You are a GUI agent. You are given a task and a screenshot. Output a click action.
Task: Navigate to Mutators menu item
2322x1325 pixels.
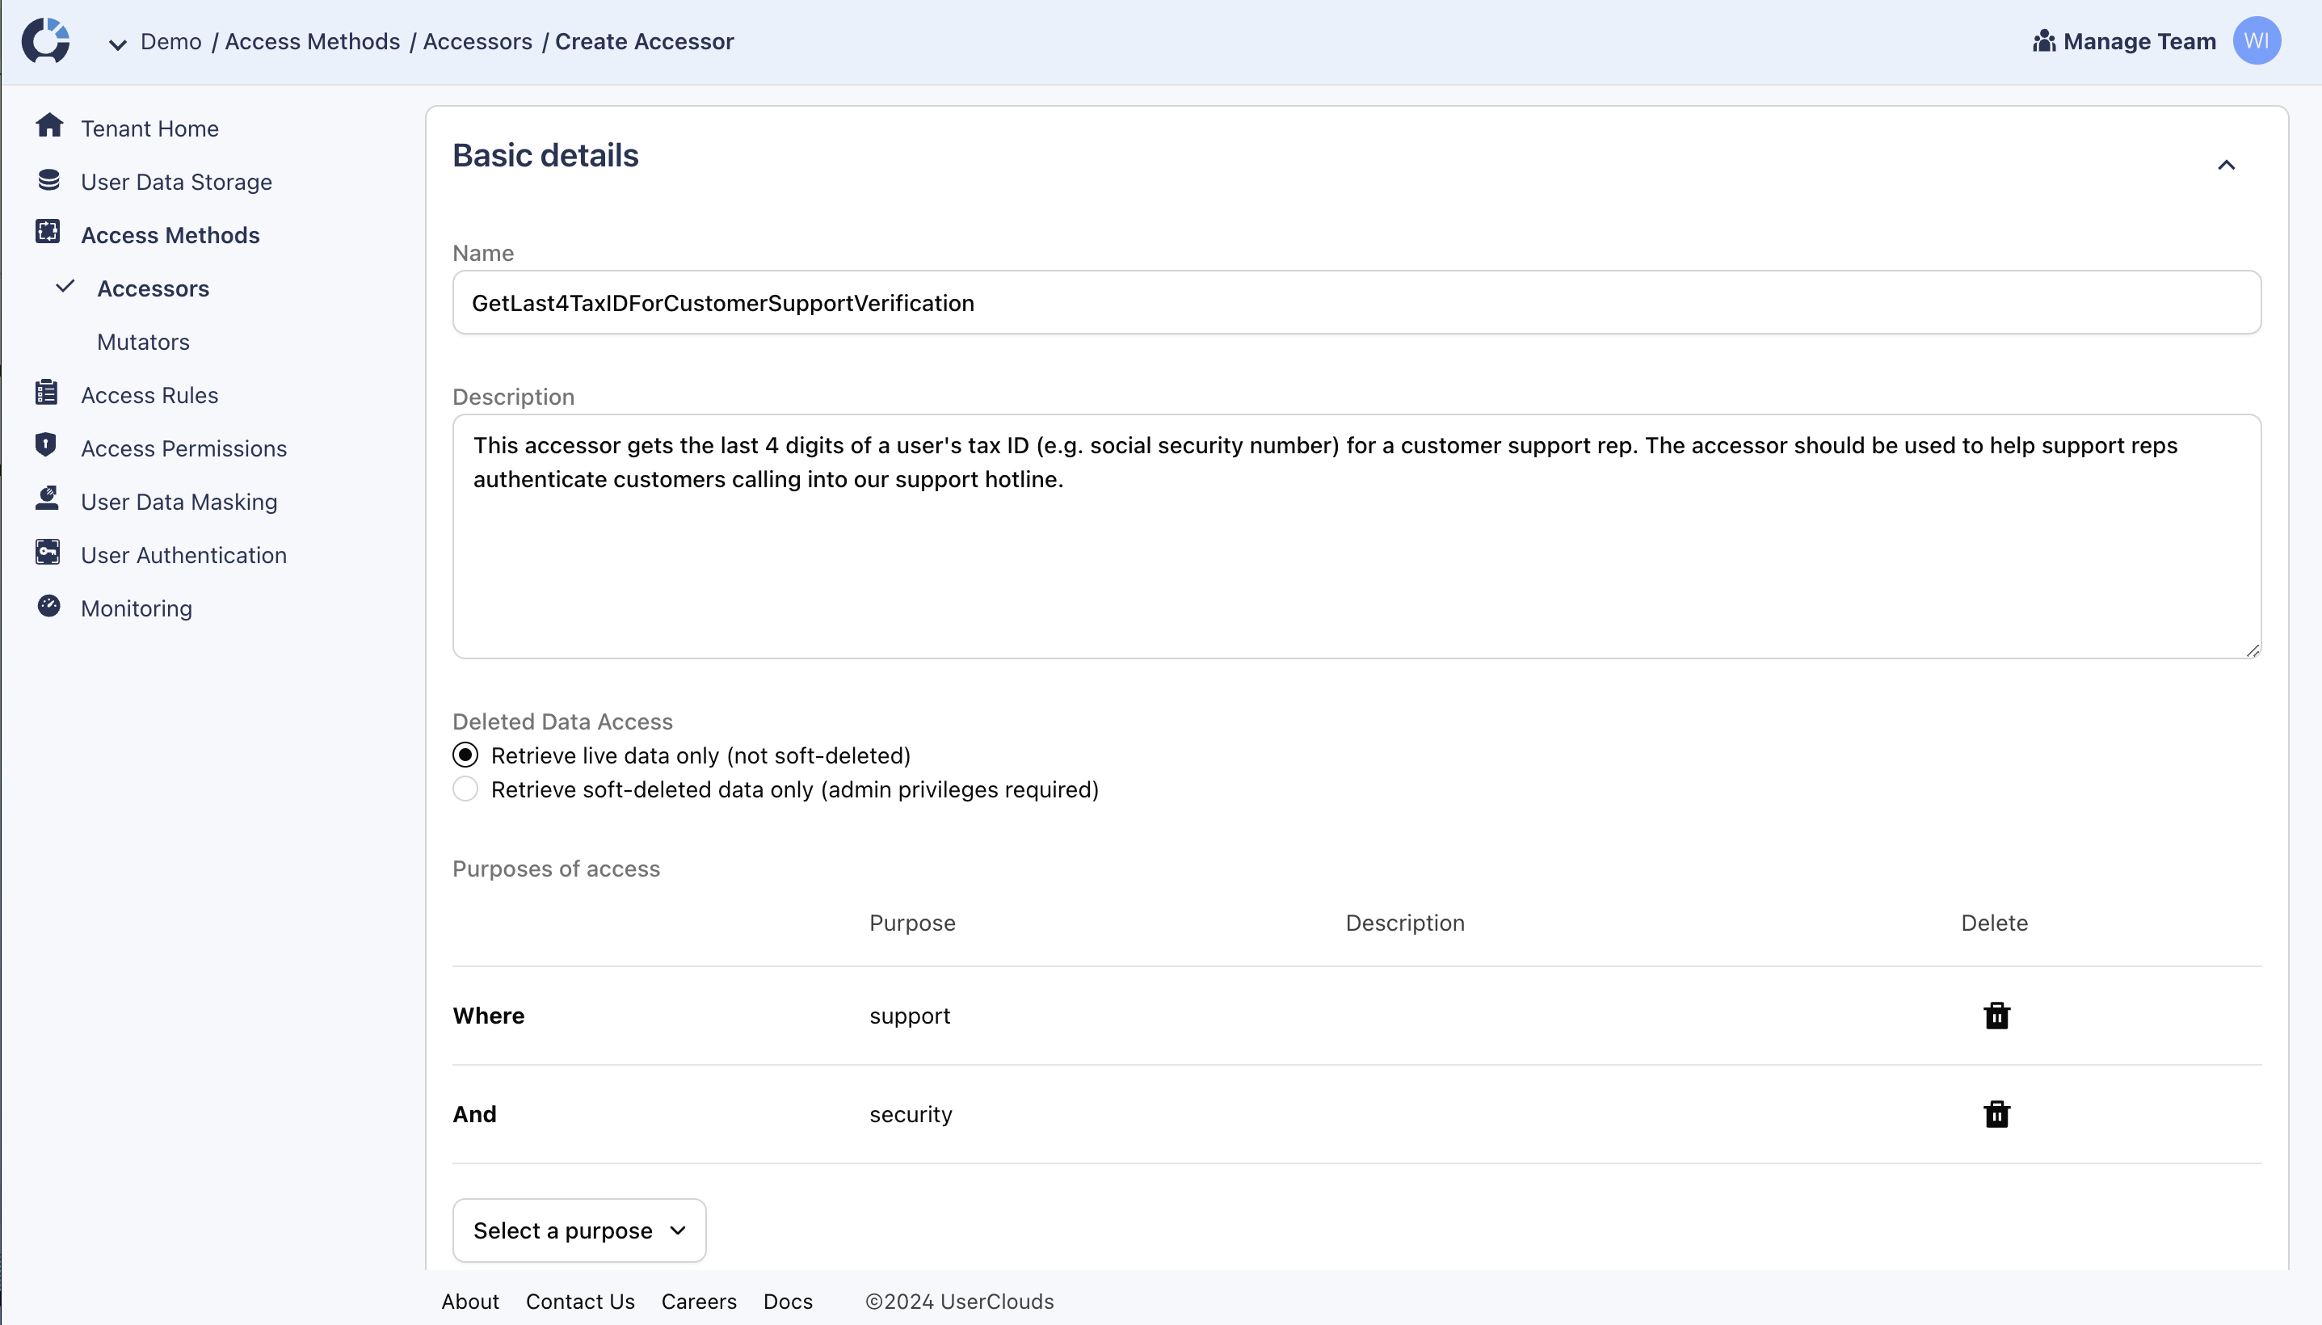pos(144,341)
